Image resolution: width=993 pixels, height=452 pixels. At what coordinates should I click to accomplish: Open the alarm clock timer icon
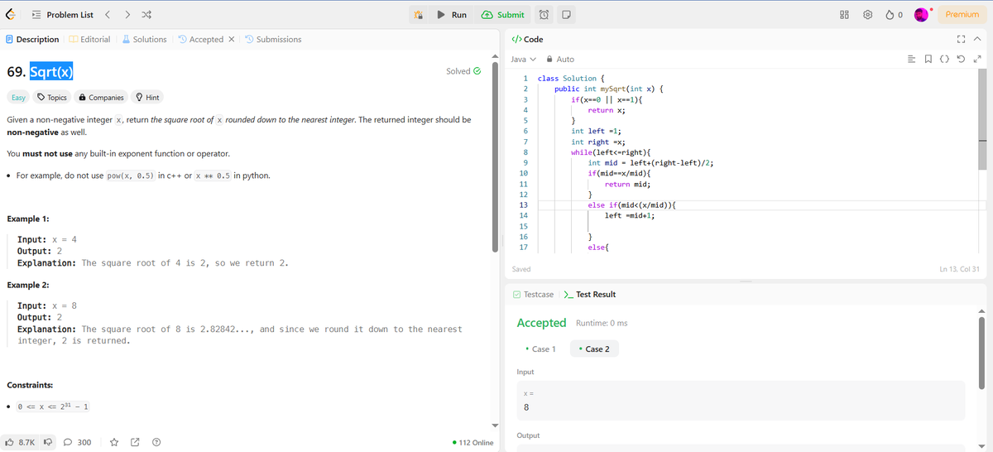(545, 15)
